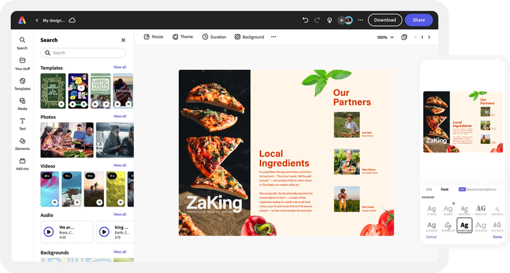
Task: Select the 20 s abstract wave video
Action: coord(50,189)
